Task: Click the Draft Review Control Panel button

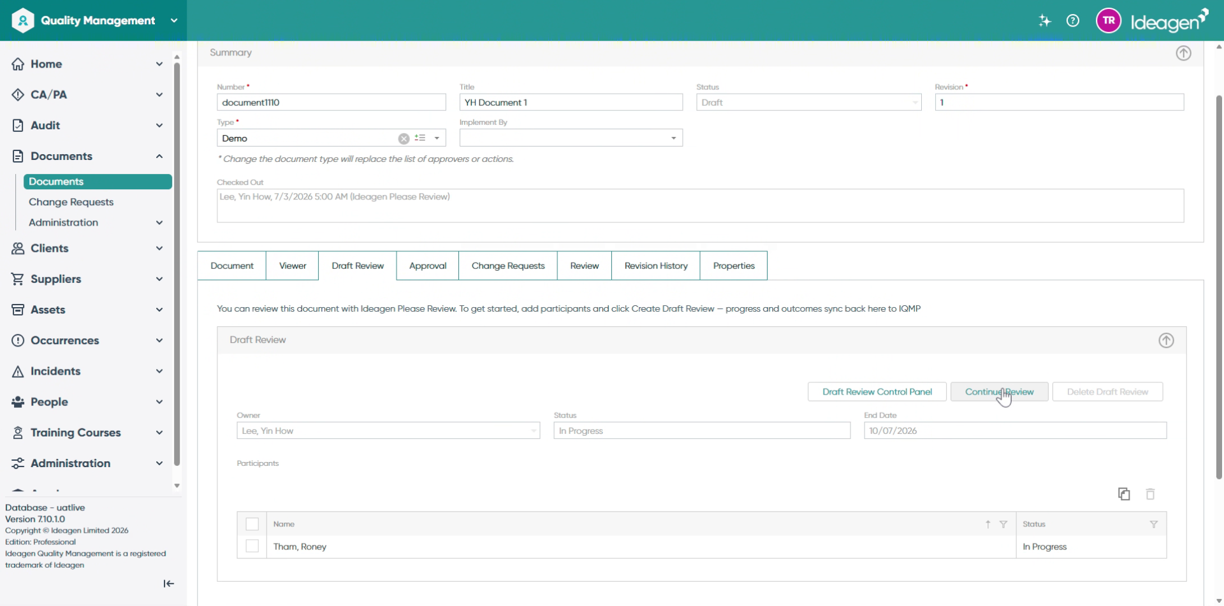Action: [x=877, y=392]
